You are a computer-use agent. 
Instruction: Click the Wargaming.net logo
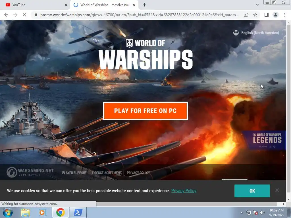click(x=30, y=172)
